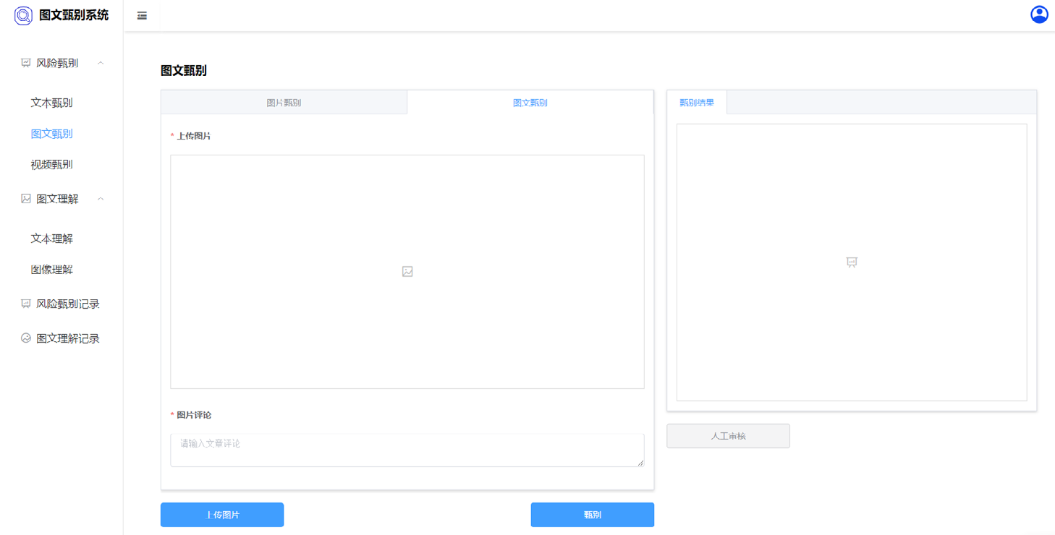1055x535 pixels.
Task: Click the blue 甄别 button
Action: point(592,515)
